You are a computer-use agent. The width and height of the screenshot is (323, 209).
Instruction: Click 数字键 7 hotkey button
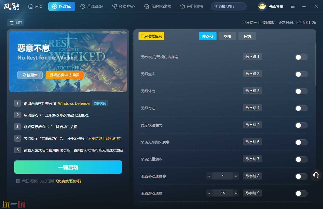point(252,159)
